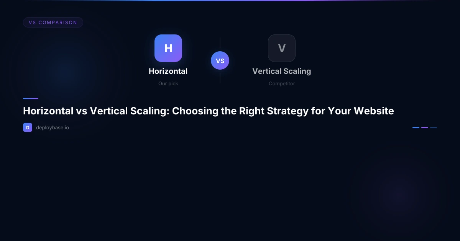Click the gradient bar along the top edge
The width and height of the screenshot is (460, 241).
[230, 1]
